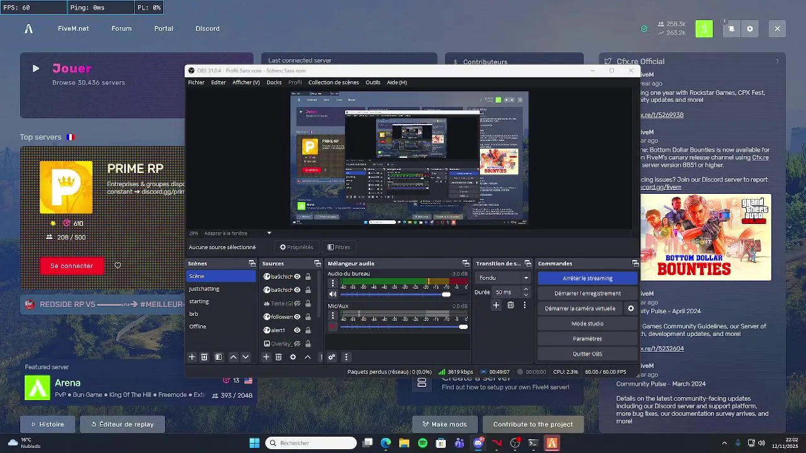Open Discord from the taskbar

(x=478, y=443)
